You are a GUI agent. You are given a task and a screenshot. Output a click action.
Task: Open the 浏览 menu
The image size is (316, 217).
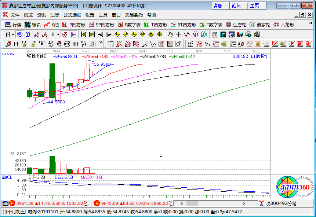click(28, 15)
